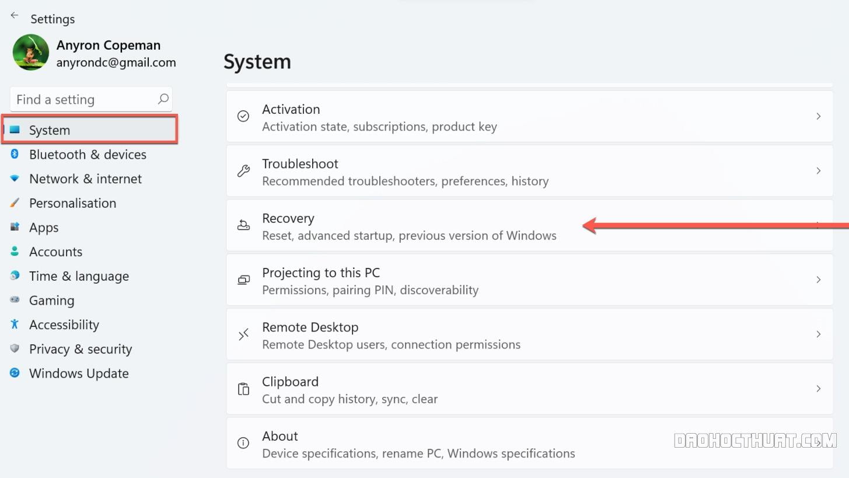Click the anyrondc@gmail.com account email
849x478 pixels.
point(116,62)
